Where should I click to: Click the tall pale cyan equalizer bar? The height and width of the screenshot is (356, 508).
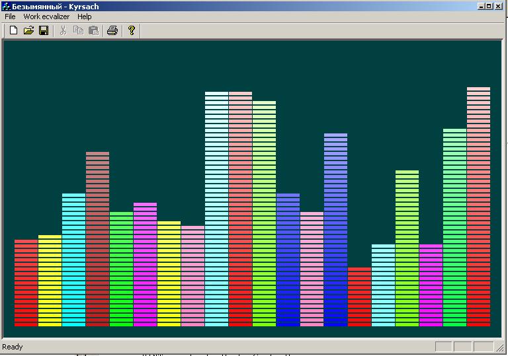217,209
